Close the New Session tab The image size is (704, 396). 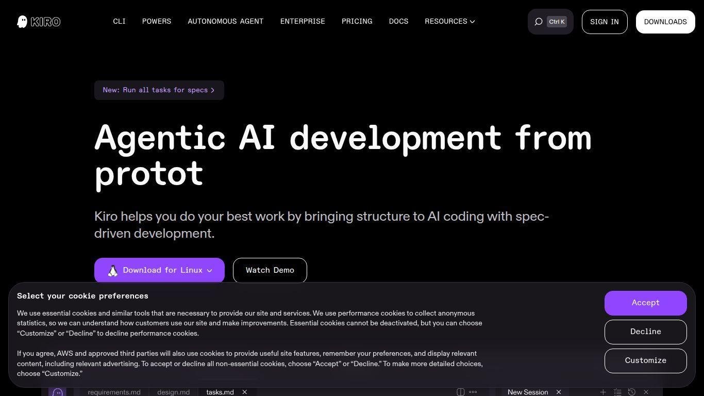558,392
